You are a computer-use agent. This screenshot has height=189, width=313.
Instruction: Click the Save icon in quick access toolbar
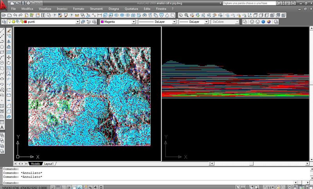tap(23, 2)
